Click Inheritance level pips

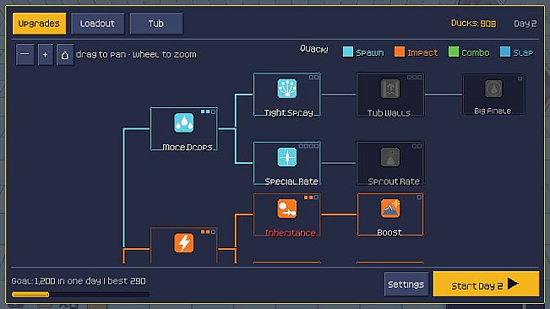pyautogui.click(x=311, y=198)
